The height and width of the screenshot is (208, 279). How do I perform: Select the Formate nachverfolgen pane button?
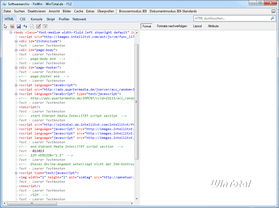172,26
